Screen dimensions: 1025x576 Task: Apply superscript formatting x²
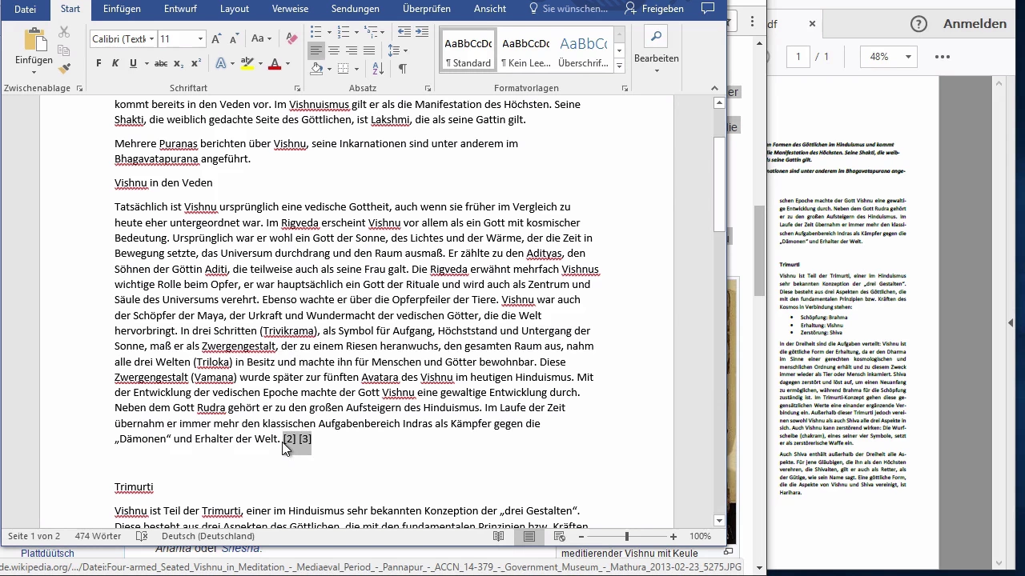tap(195, 63)
